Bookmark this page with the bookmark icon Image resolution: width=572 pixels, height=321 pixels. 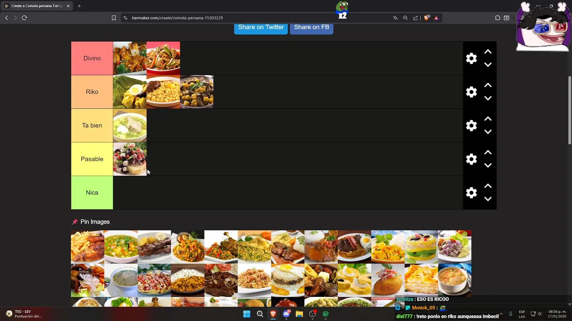point(113,18)
